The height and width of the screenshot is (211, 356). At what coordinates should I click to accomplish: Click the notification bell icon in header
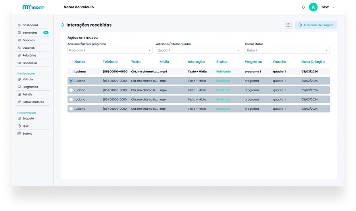304,7
